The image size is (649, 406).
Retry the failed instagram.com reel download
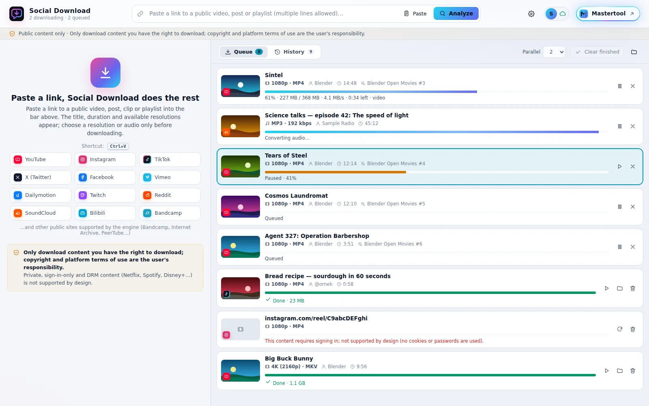pos(620,329)
